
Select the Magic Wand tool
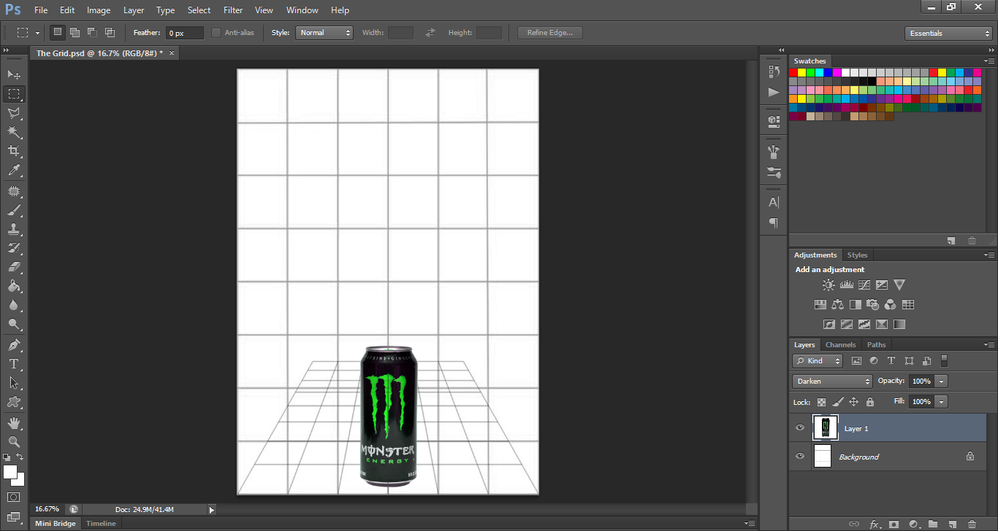[x=14, y=132]
